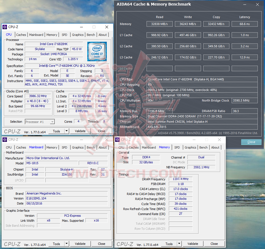Minimize the top-left CPU-Z window
The image size is (265, 249).
81,27
